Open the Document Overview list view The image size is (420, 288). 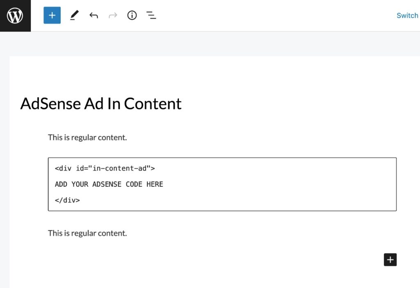pyautogui.click(x=151, y=15)
